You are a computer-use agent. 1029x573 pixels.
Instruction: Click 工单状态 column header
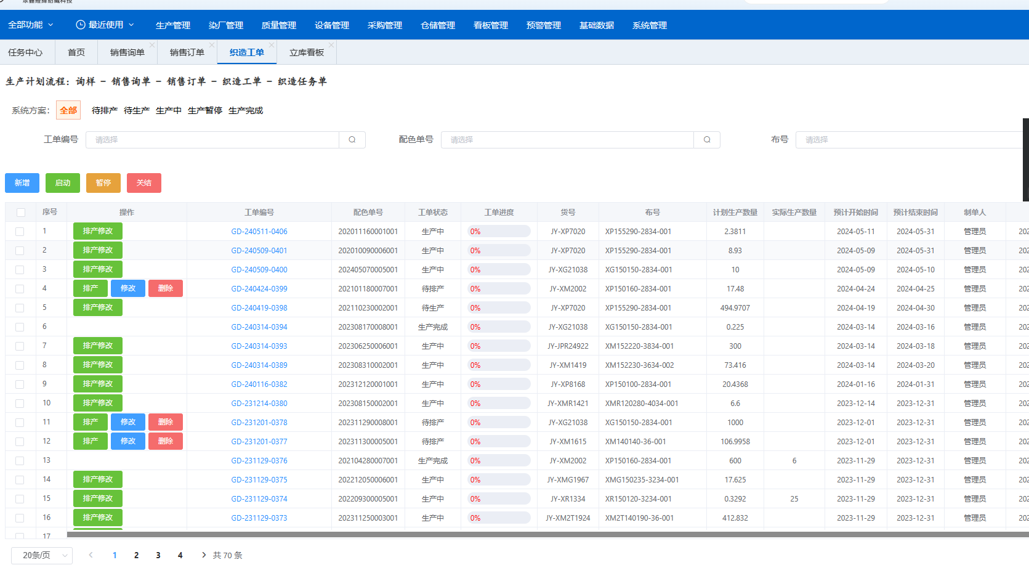tap(433, 213)
